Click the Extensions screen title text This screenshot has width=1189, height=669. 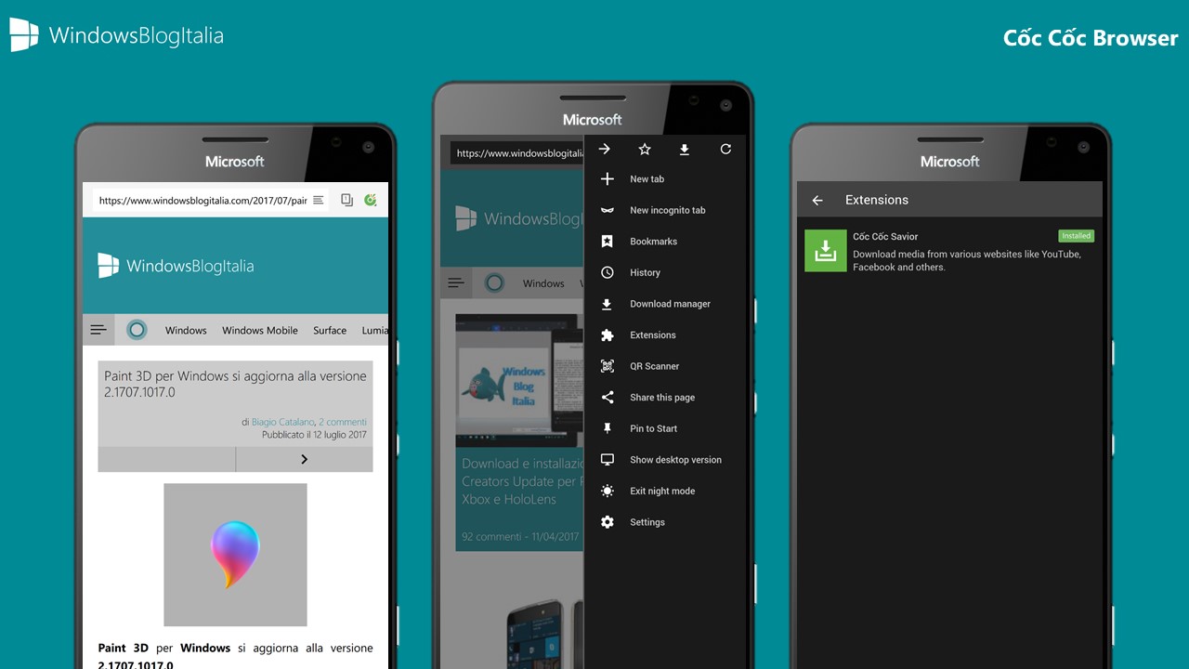(877, 200)
